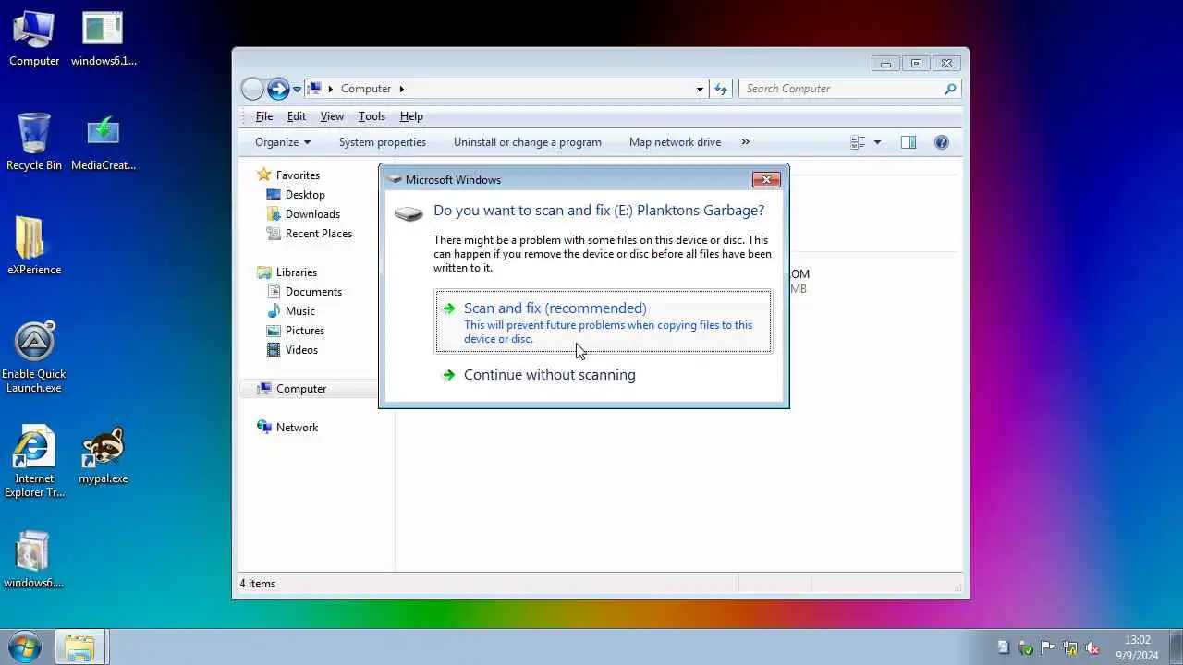
Task: Open the Organize dropdown
Action: [x=283, y=142]
